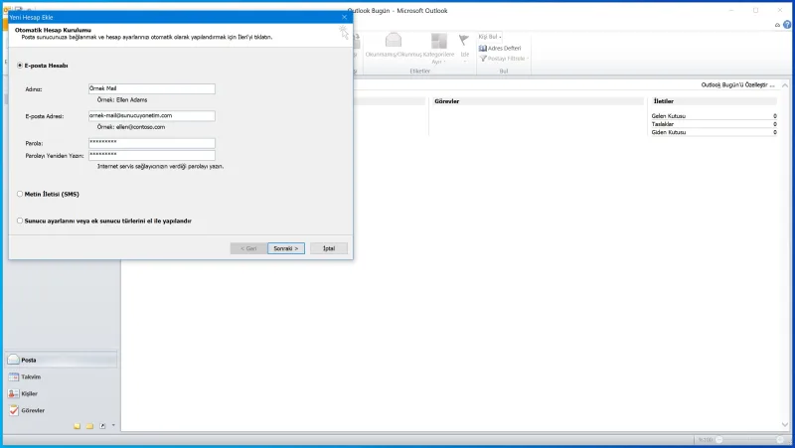Screen dimensions: 795x448
Task: Open Adres Defteri address book
Action: click(x=500, y=48)
